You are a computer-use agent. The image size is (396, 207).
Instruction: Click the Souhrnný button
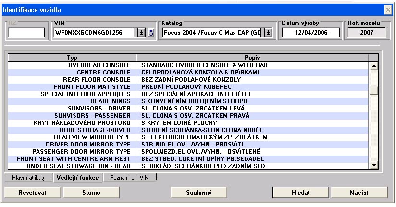tap(199, 192)
